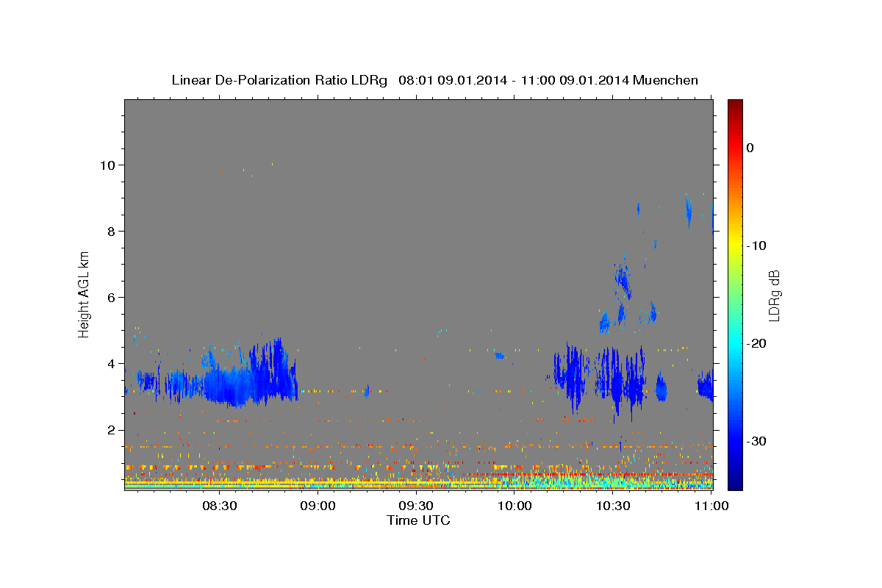Click the 08:30 time tick label

[x=220, y=506]
